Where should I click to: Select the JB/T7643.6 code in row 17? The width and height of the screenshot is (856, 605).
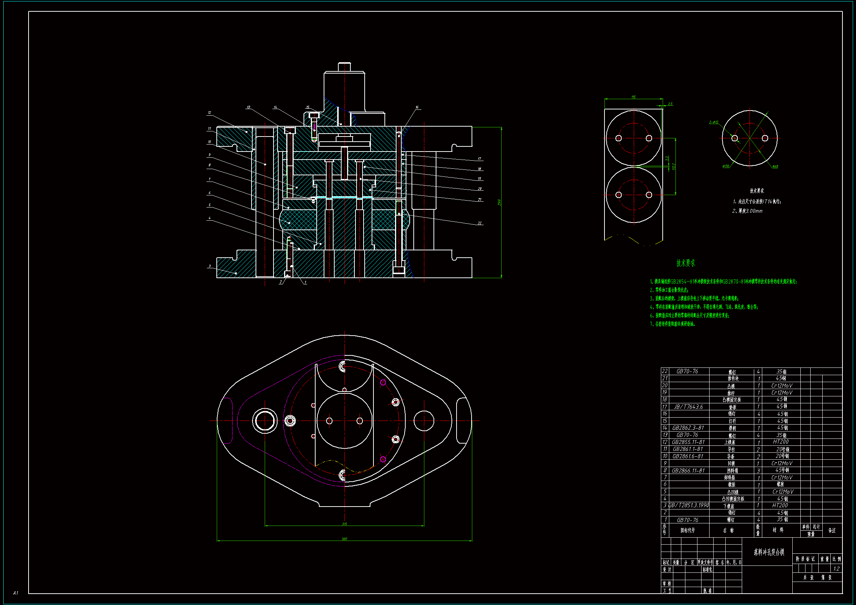pyautogui.click(x=688, y=407)
